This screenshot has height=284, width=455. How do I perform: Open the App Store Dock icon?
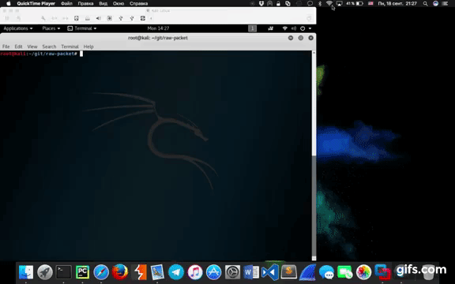(x=214, y=272)
